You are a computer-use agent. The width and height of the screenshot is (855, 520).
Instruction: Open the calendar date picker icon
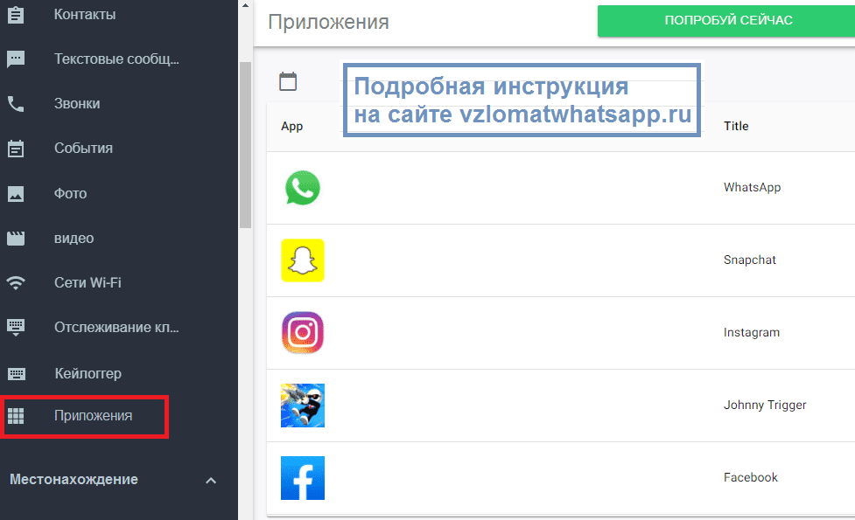[x=288, y=81]
